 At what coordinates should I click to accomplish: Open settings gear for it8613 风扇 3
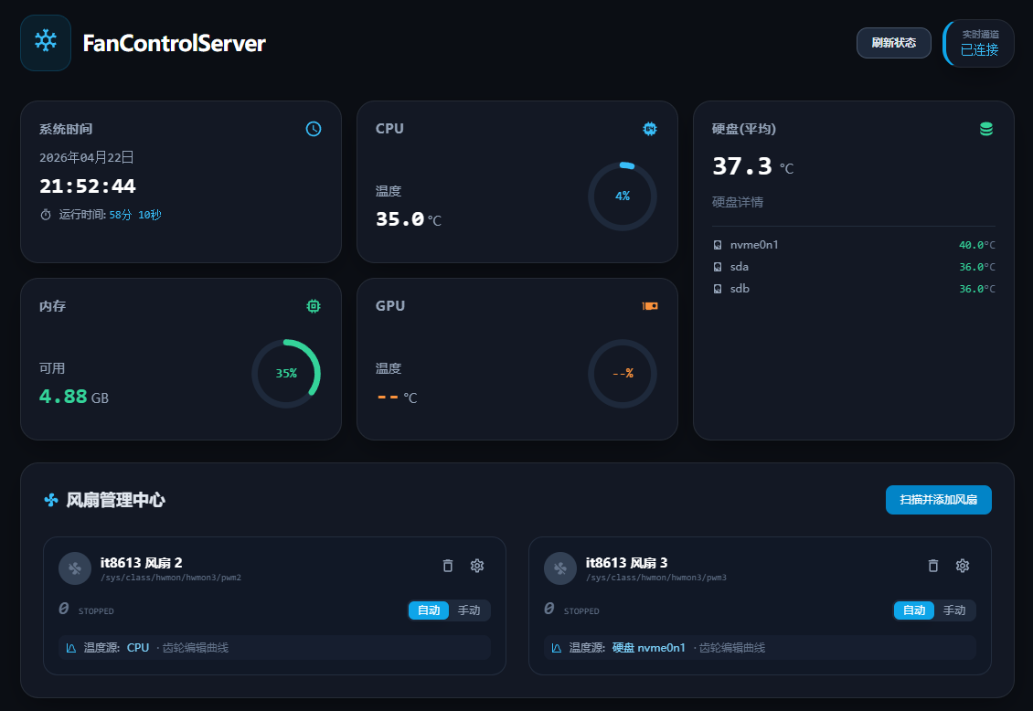[x=963, y=566]
